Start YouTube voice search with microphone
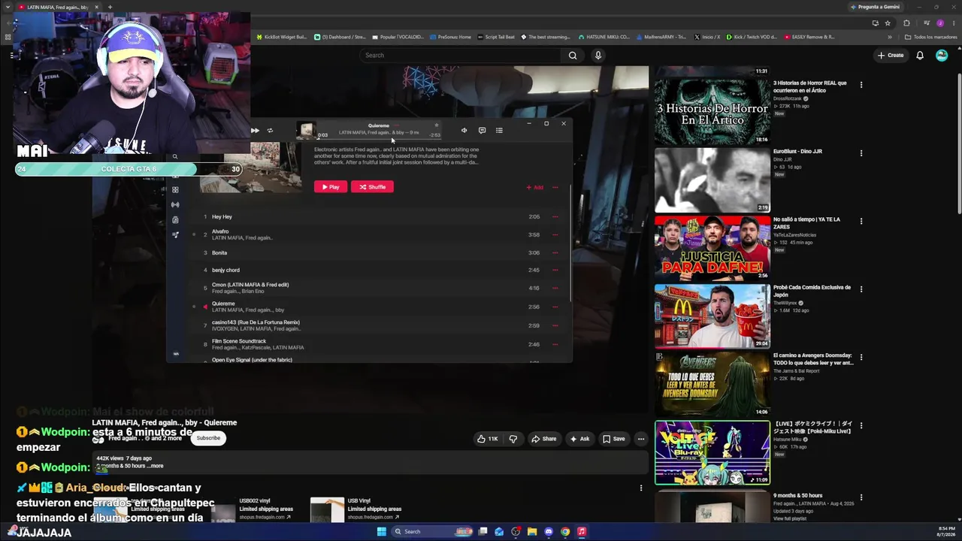The width and height of the screenshot is (962, 541). coord(598,56)
